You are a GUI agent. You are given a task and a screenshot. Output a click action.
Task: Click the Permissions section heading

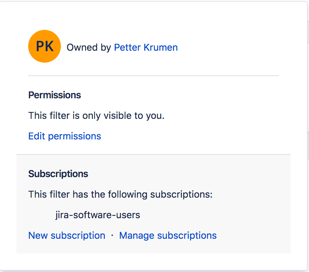point(54,95)
